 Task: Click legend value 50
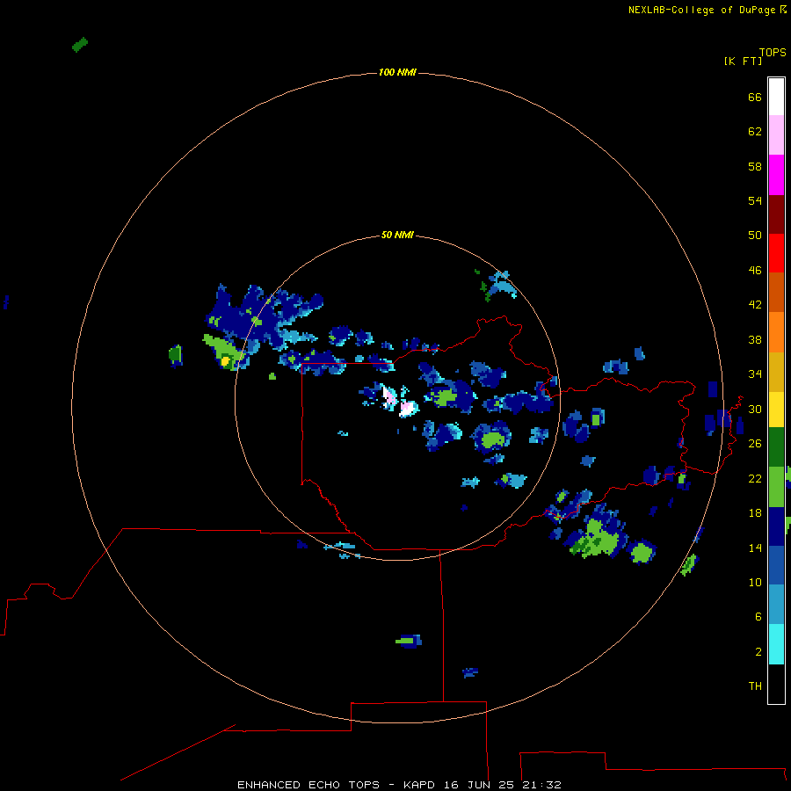(x=755, y=236)
